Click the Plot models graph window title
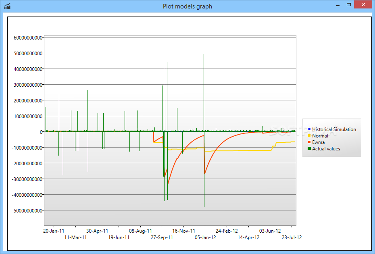This screenshot has height=254, width=375. 187,6
